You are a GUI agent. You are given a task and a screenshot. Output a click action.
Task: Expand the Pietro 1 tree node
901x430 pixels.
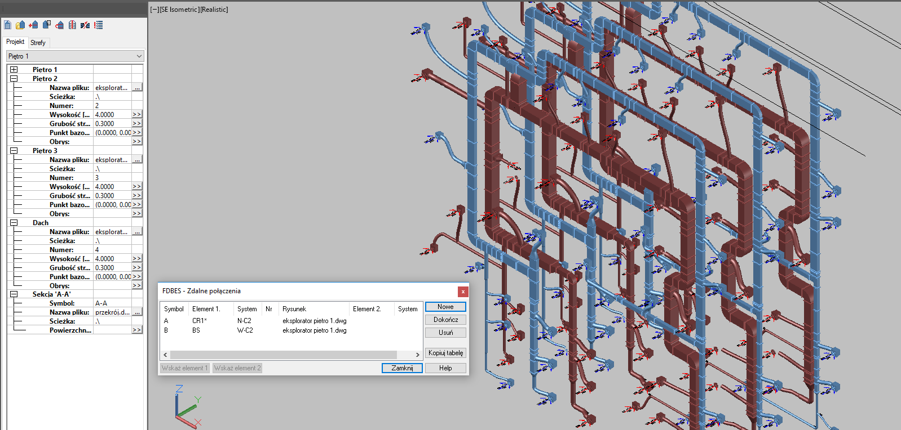14,70
